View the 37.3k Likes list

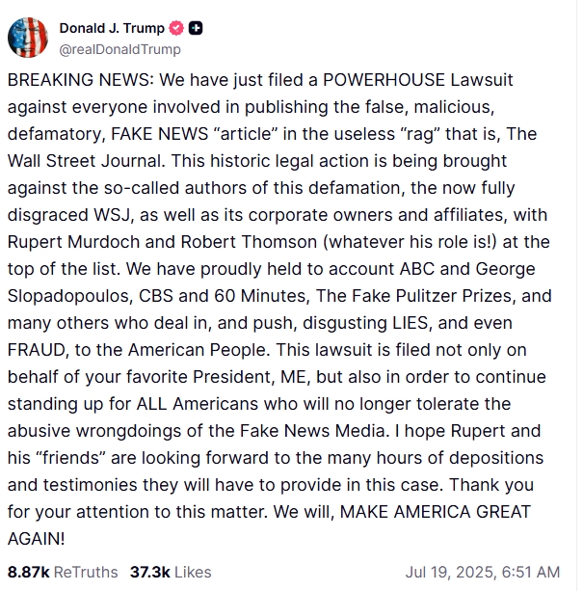(x=171, y=572)
